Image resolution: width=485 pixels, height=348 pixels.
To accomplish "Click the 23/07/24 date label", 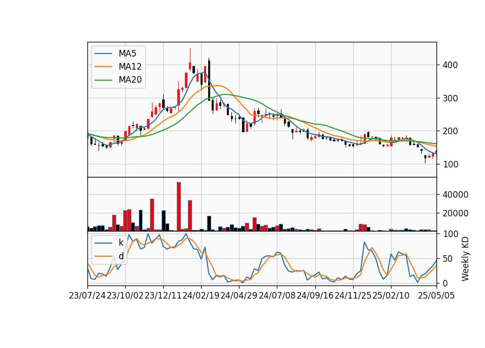I will click(x=87, y=296).
